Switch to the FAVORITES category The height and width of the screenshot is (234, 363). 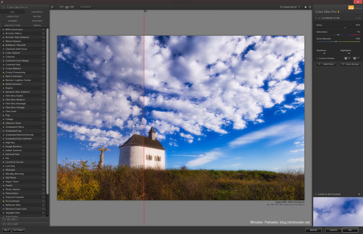coord(37,12)
